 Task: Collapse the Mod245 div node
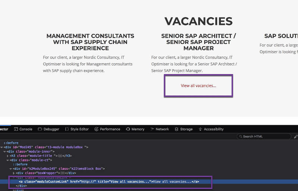click(x=2, y=147)
